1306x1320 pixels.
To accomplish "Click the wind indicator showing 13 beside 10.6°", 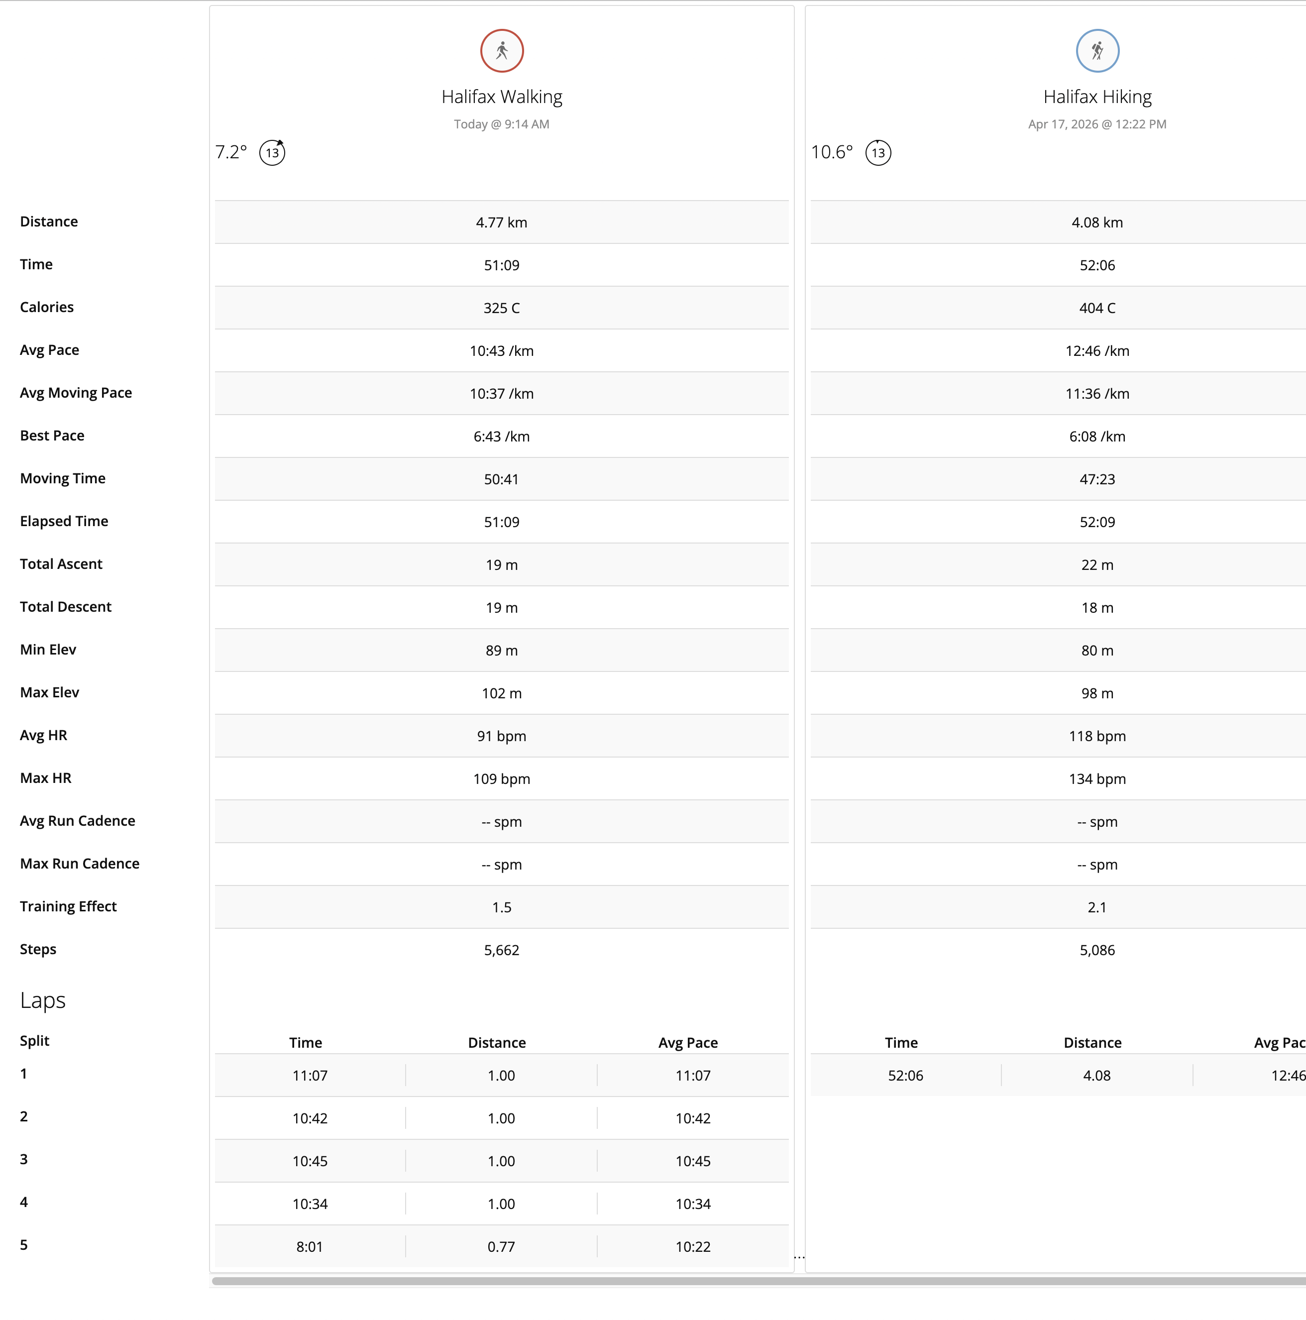I will click(x=879, y=152).
